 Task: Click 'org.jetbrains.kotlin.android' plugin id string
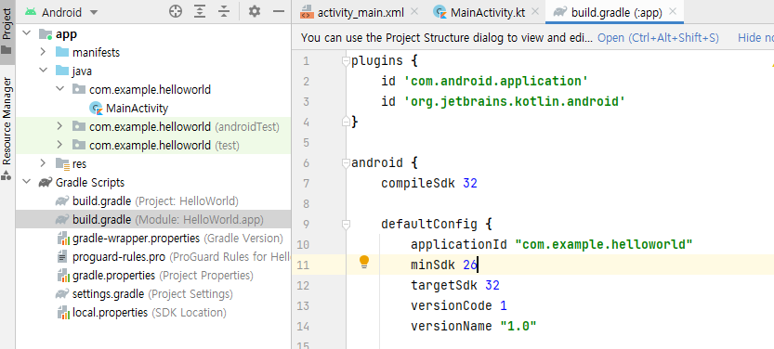tap(515, 102)
